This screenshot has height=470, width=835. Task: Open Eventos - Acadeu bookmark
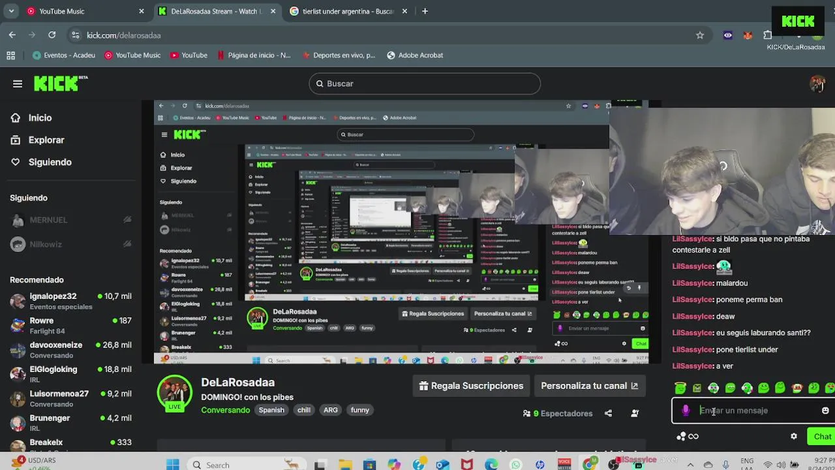(64, 55)
